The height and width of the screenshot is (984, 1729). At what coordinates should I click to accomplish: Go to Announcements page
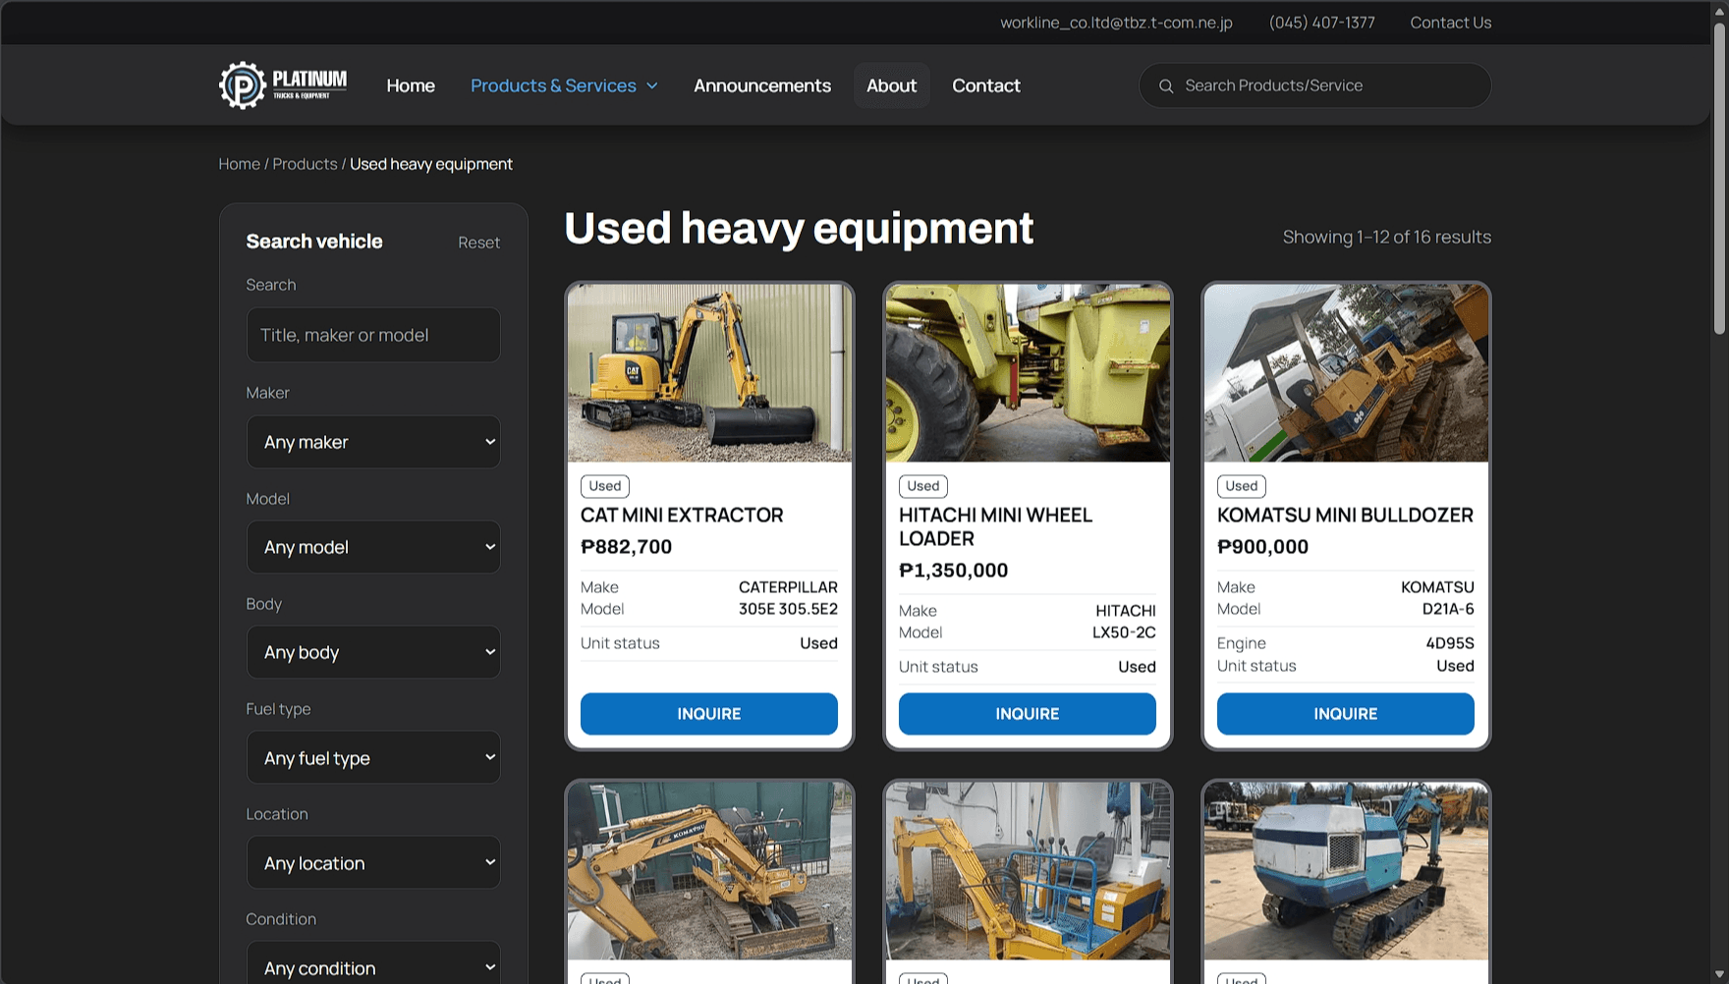[x=762, y=85]
